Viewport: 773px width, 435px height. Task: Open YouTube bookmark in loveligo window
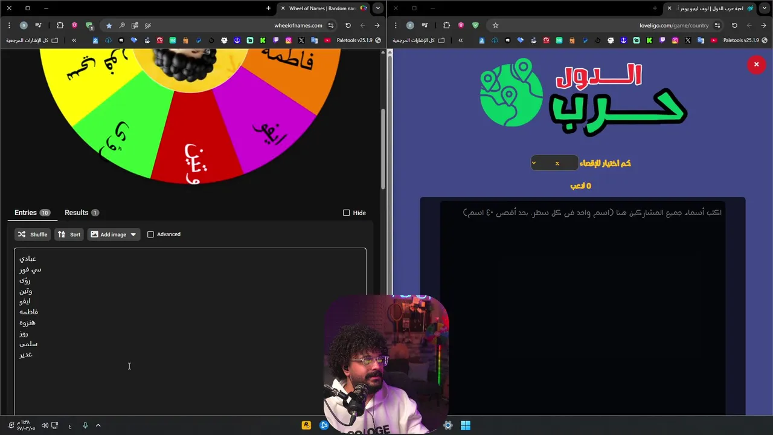coord(714,40)
